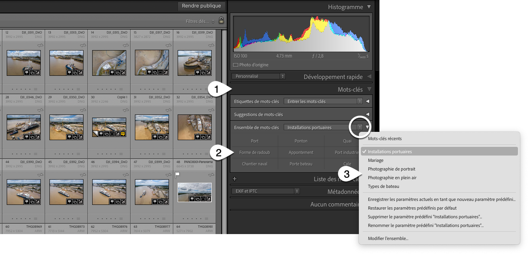Click collection badge on DJI_0392_DxO thumbnail

(75, 201)
